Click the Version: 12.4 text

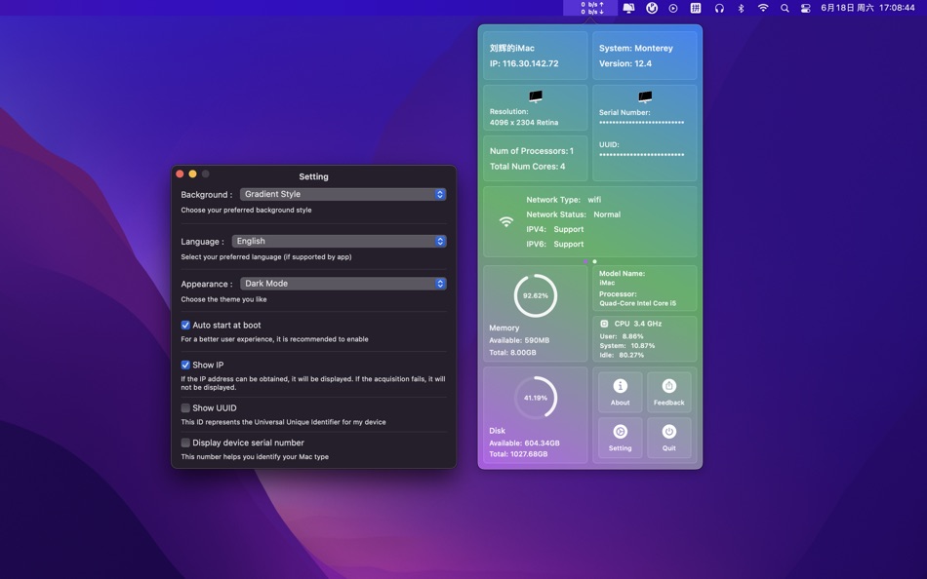(625, 63)
